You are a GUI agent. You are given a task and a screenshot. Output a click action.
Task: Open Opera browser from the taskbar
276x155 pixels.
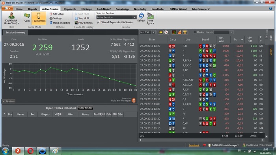30,151
